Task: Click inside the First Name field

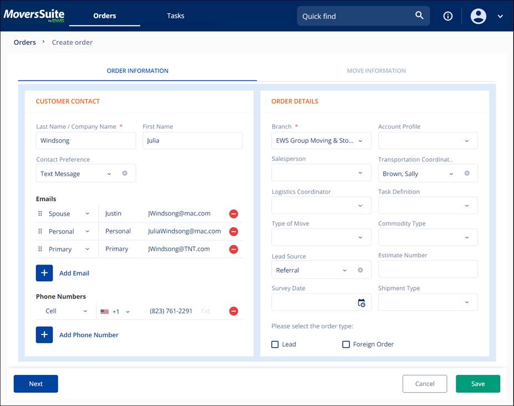Action: [192, 140]
